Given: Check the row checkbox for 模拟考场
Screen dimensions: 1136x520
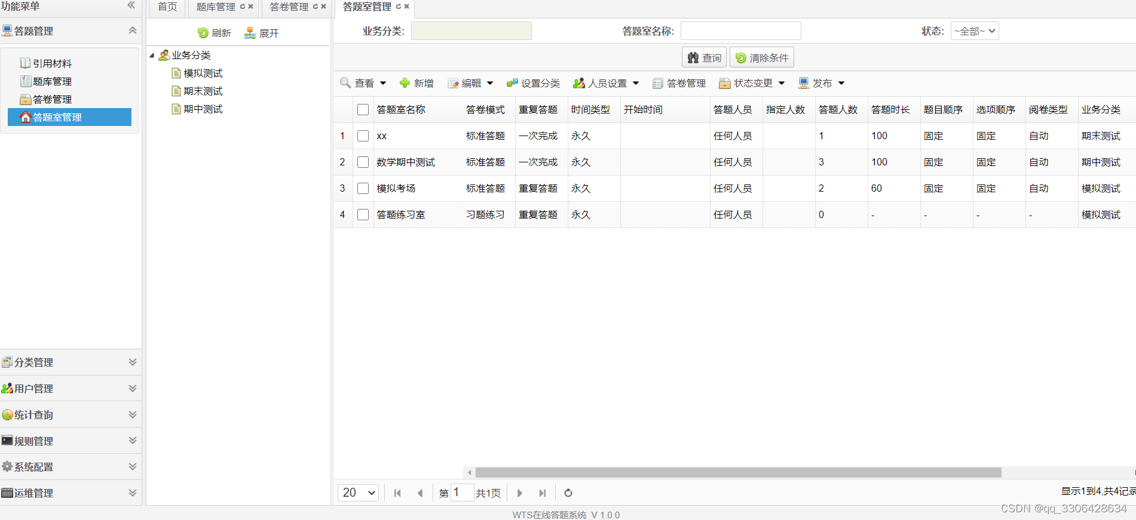Looking at the screenshot, I should [x=363, y=189].
